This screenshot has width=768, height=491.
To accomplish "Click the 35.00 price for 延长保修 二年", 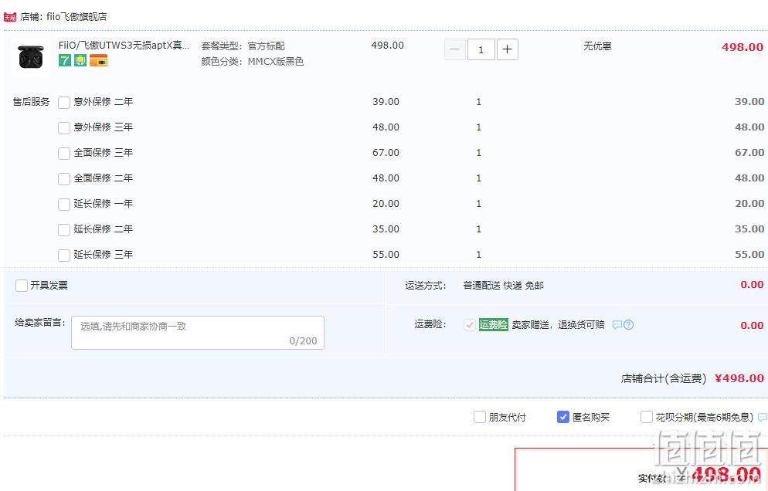I will [x=386, y=229].
